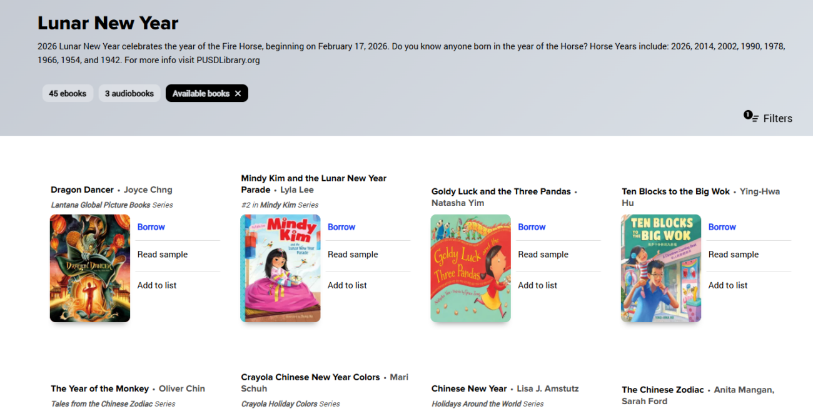The height and width of the screenshot is (411, 813).
Task: Borrow Ten Blocks to the Big Wok
Action: point(722,227)
